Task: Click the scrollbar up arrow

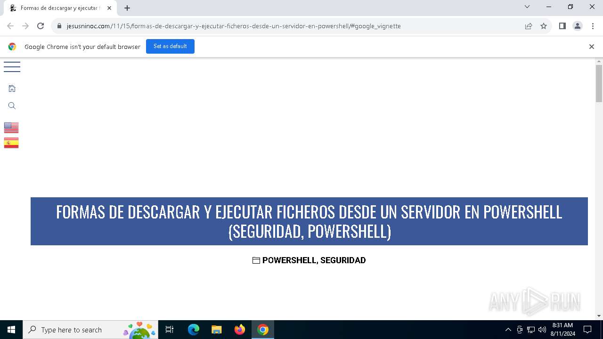Action: click(x=599, y=61)
